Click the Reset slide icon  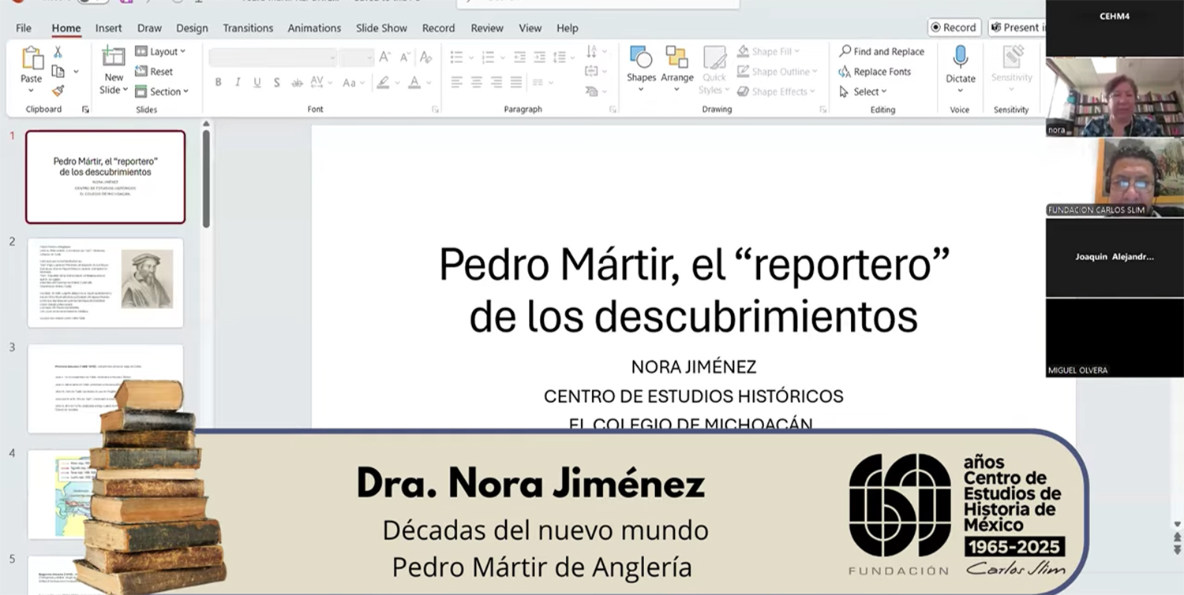pos(154,72)
